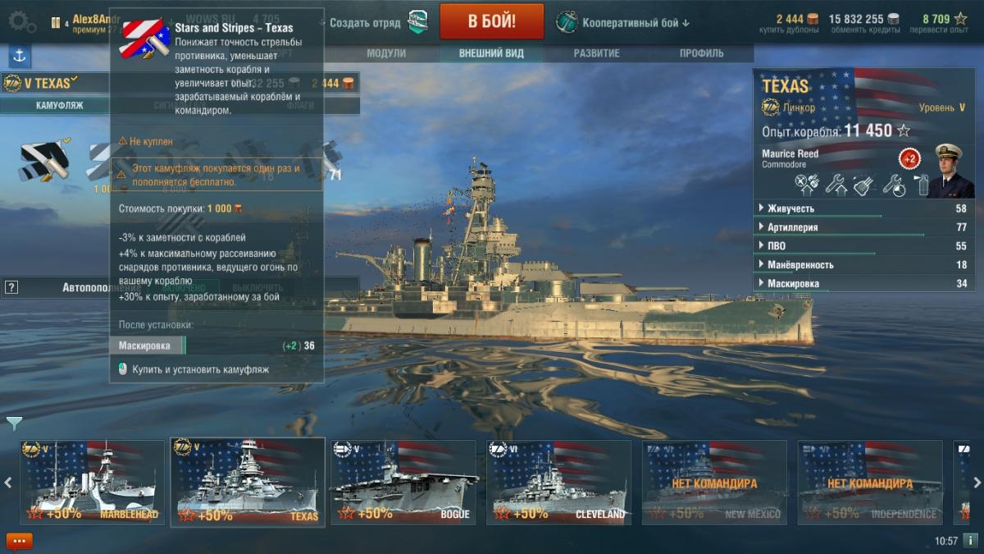The width and height of the screenshot is (984, 554).
Task: Open Maurice Reed commander portrait
Action: click(x=953, y=171)
